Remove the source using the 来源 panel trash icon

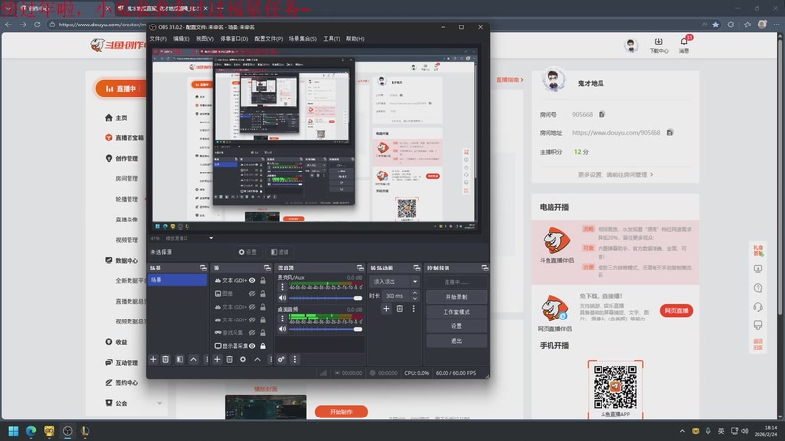229,359
